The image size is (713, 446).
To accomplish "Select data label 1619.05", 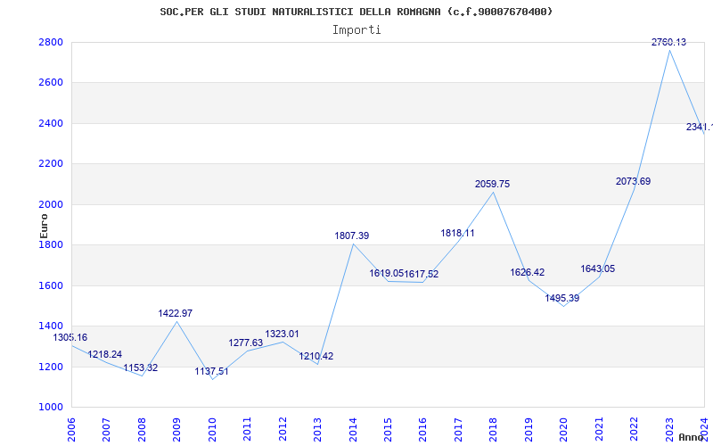I will tap(386, 273).
